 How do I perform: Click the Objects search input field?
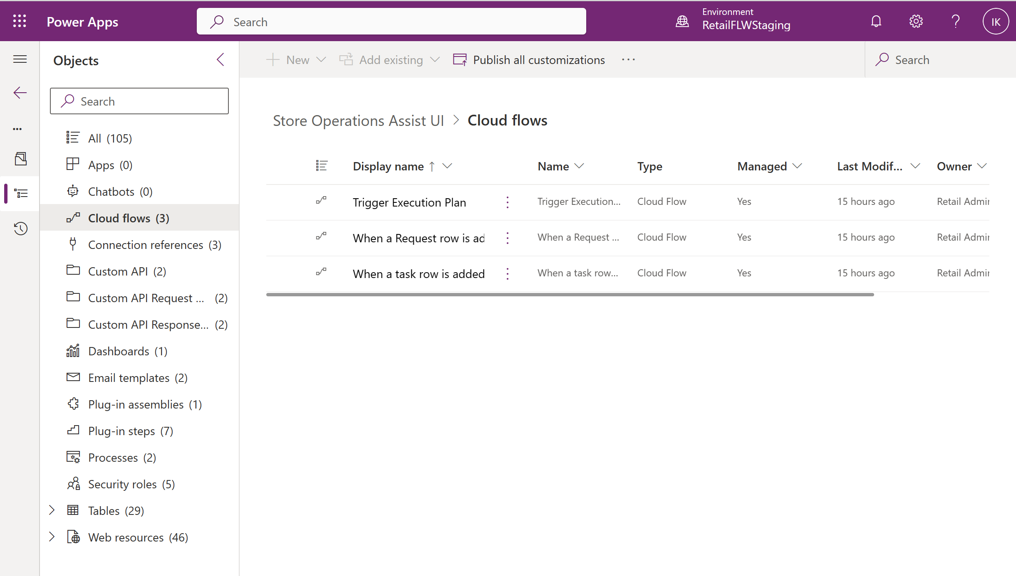139,101
